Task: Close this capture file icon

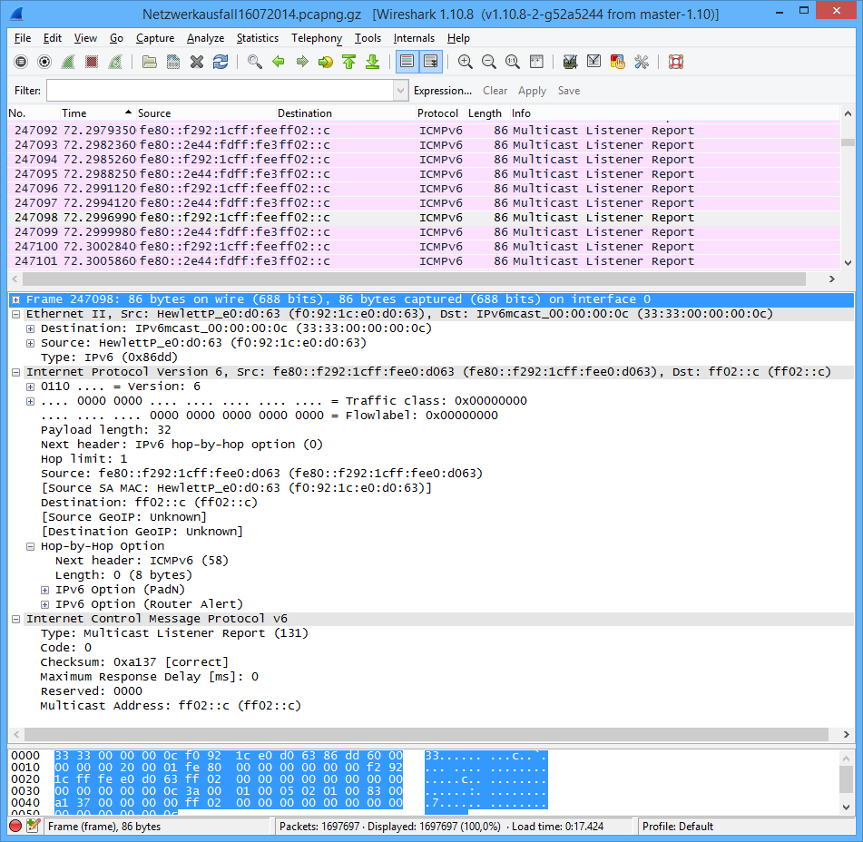Action: (x=197, y=62)
